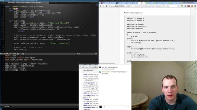Click '#ifndef MYTHREAD_H' in the code block

click(x=135, y=18)
